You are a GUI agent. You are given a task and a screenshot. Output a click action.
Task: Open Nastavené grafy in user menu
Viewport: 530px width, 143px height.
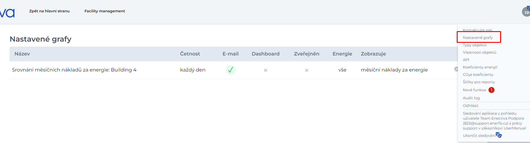click(478, 38)
